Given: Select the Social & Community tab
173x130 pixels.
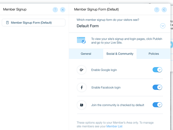Looking at the screenshot, I should 120,54.
